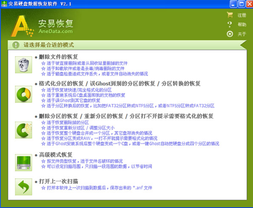The width and height of the screenshot is (253, 208).
Task: Click the golden A application logo
Action: pyautogui.click(x=22, y=26)
